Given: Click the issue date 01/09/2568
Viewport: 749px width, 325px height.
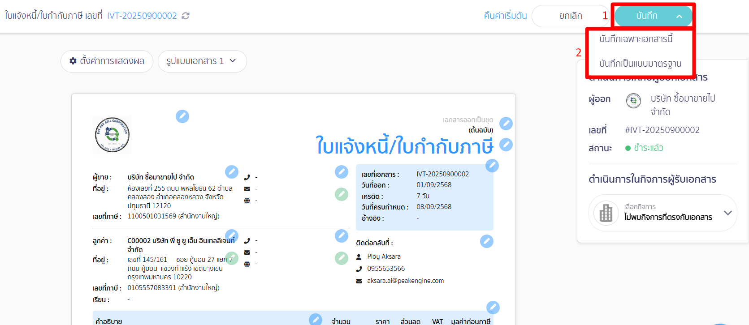Looking at the screenshot, I should (434, 185).
